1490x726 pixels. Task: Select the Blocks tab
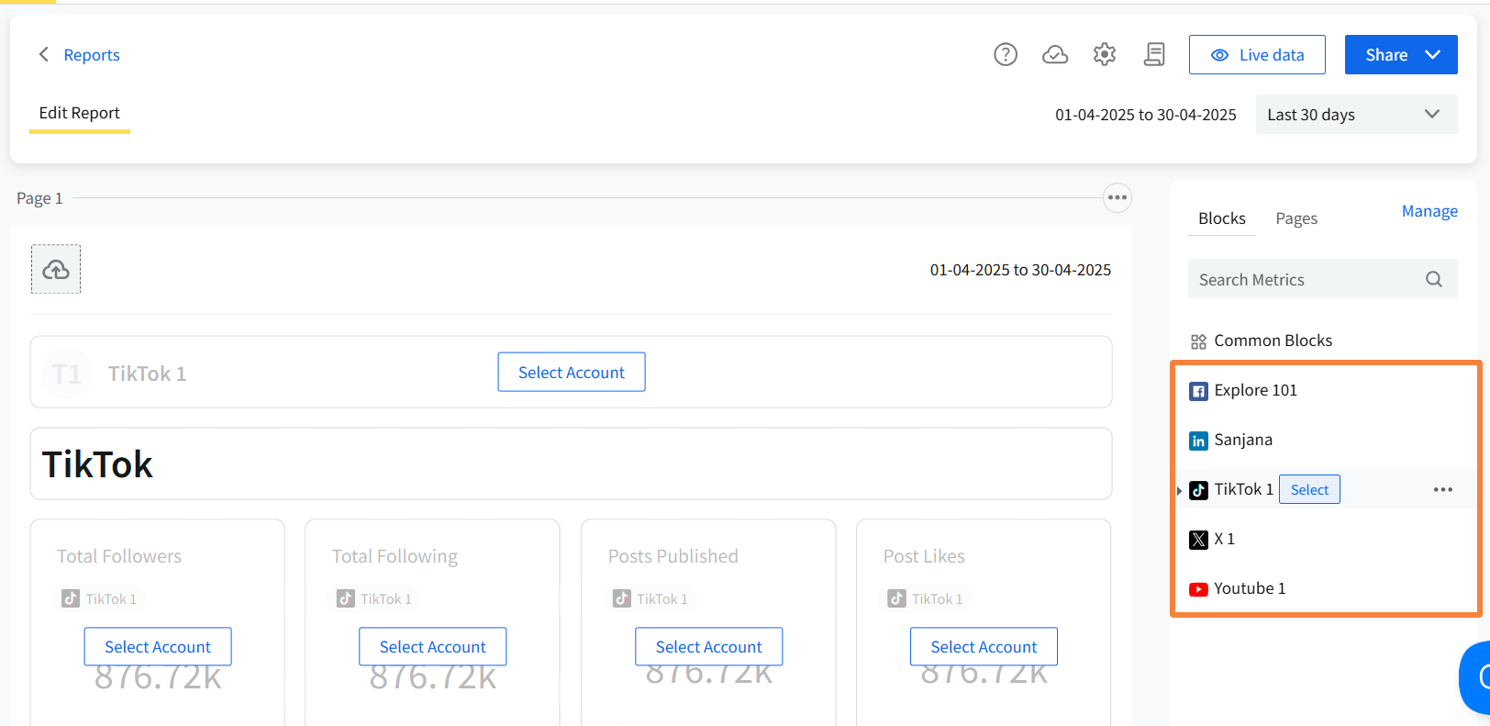1221,218
